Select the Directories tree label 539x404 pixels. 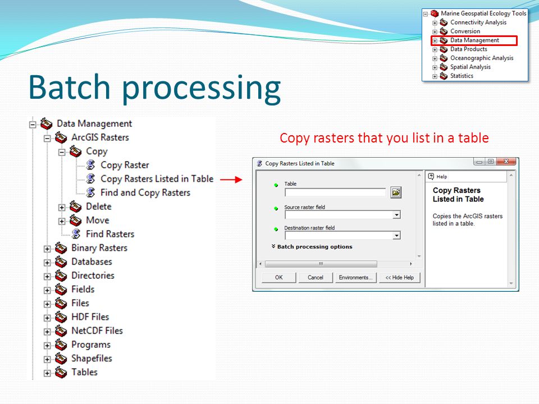pos(93,276)
